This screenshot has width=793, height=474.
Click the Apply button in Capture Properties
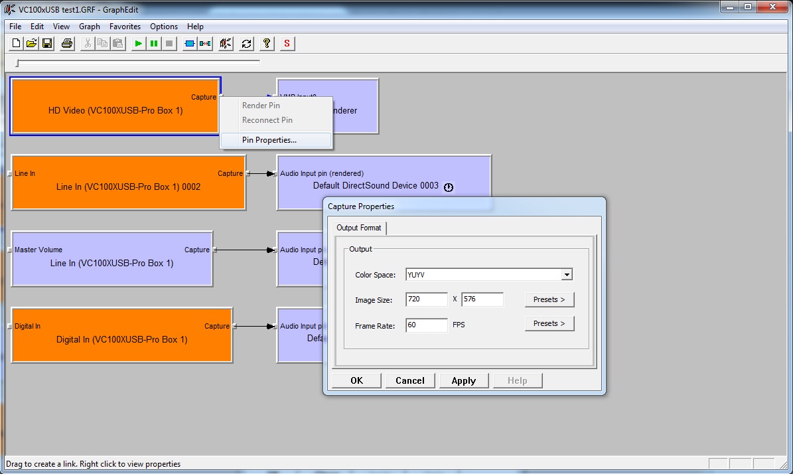click(x=463, y=380)
